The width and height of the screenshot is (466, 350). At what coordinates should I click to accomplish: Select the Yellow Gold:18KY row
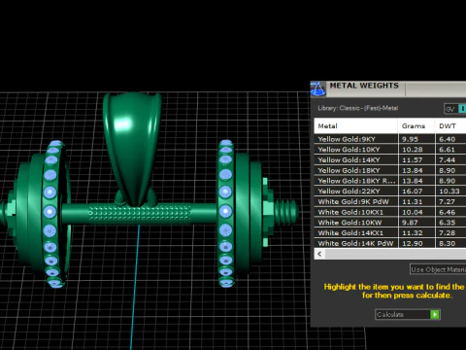click(x=390, y=170)
